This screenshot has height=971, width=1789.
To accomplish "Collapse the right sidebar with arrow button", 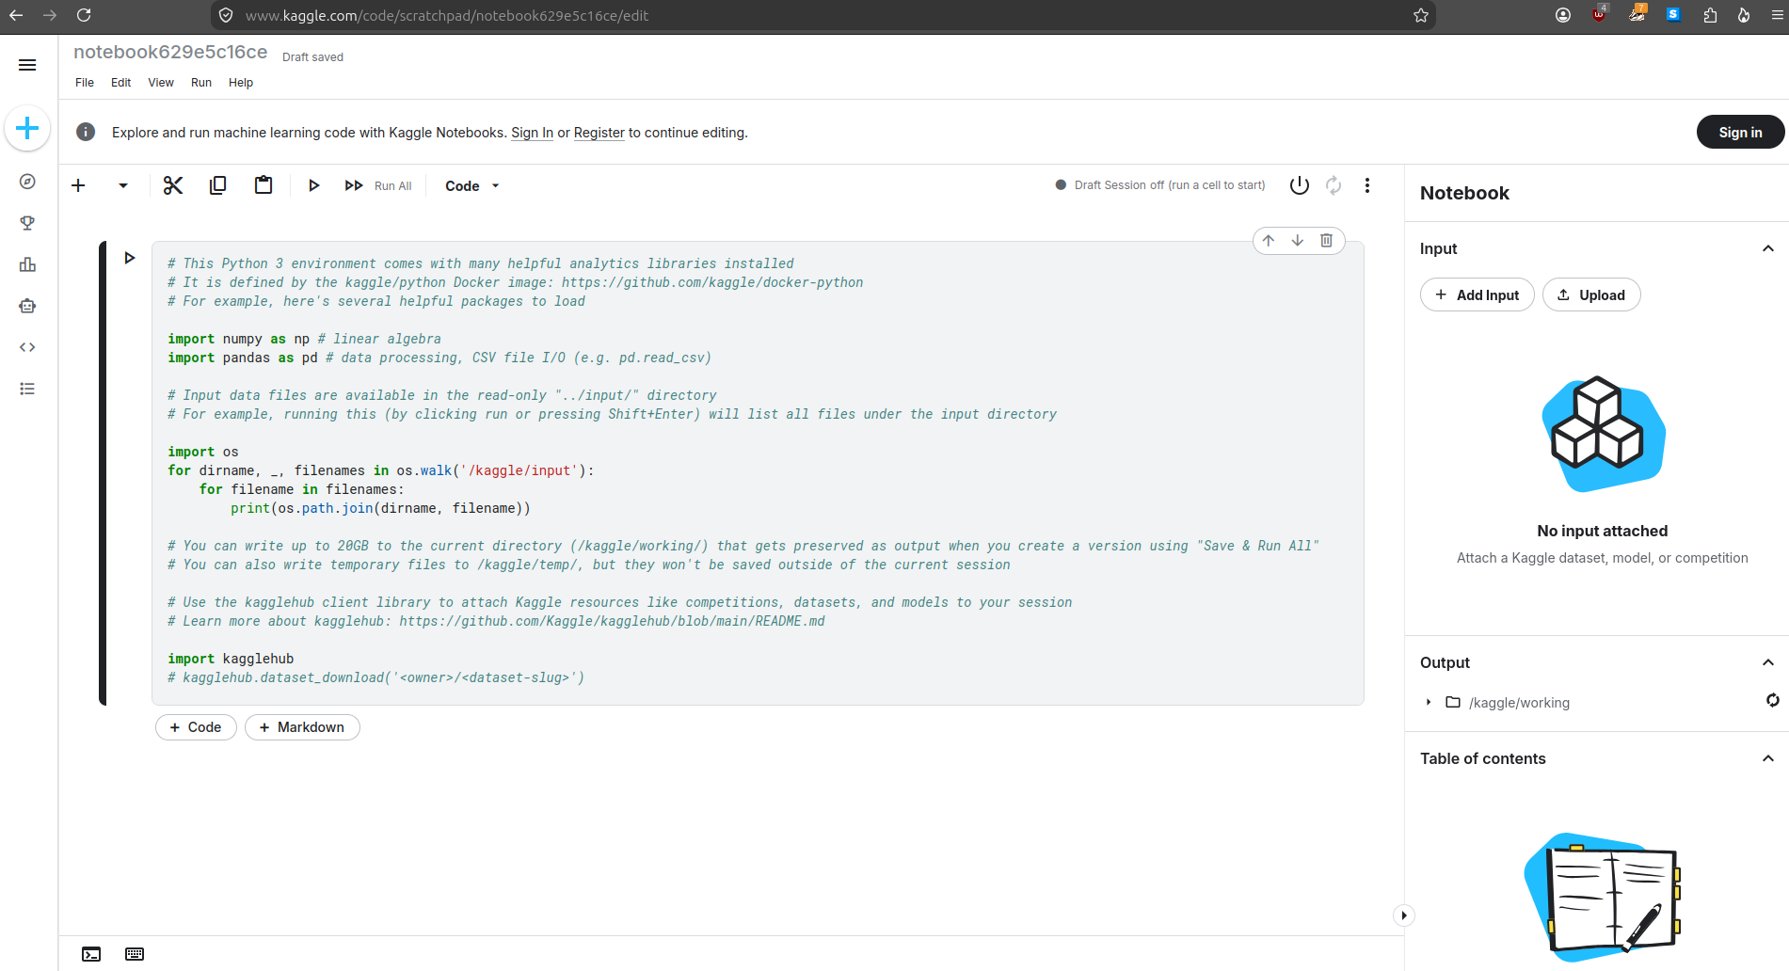I will pos(1404,915).
